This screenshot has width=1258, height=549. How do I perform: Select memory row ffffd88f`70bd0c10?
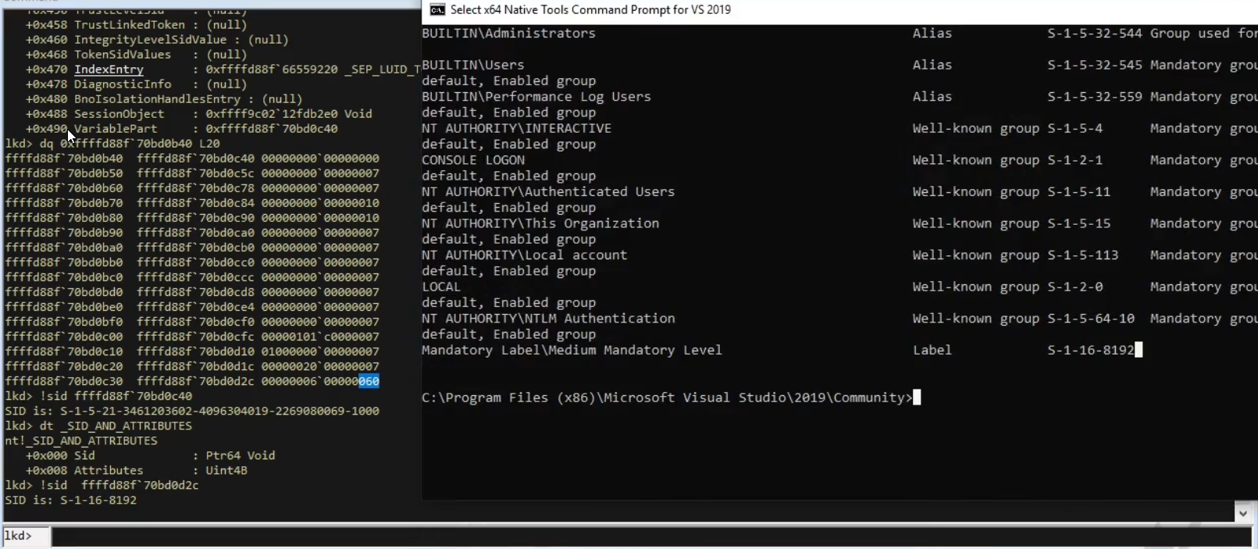point(192,351)
